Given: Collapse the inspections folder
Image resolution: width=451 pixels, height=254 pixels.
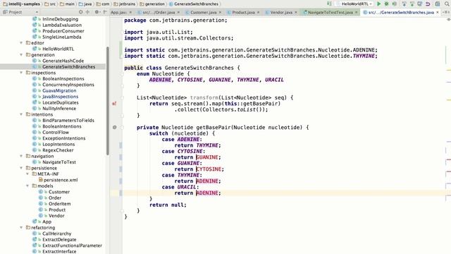Looking at the screenshot, I should tap(21, 73).
